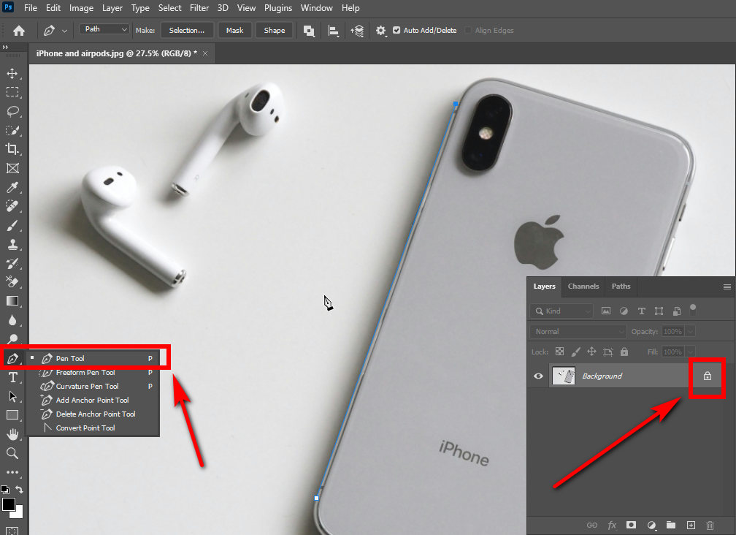Open the Filter menu
Screen dimensions: 736x535
click(199, 8)
